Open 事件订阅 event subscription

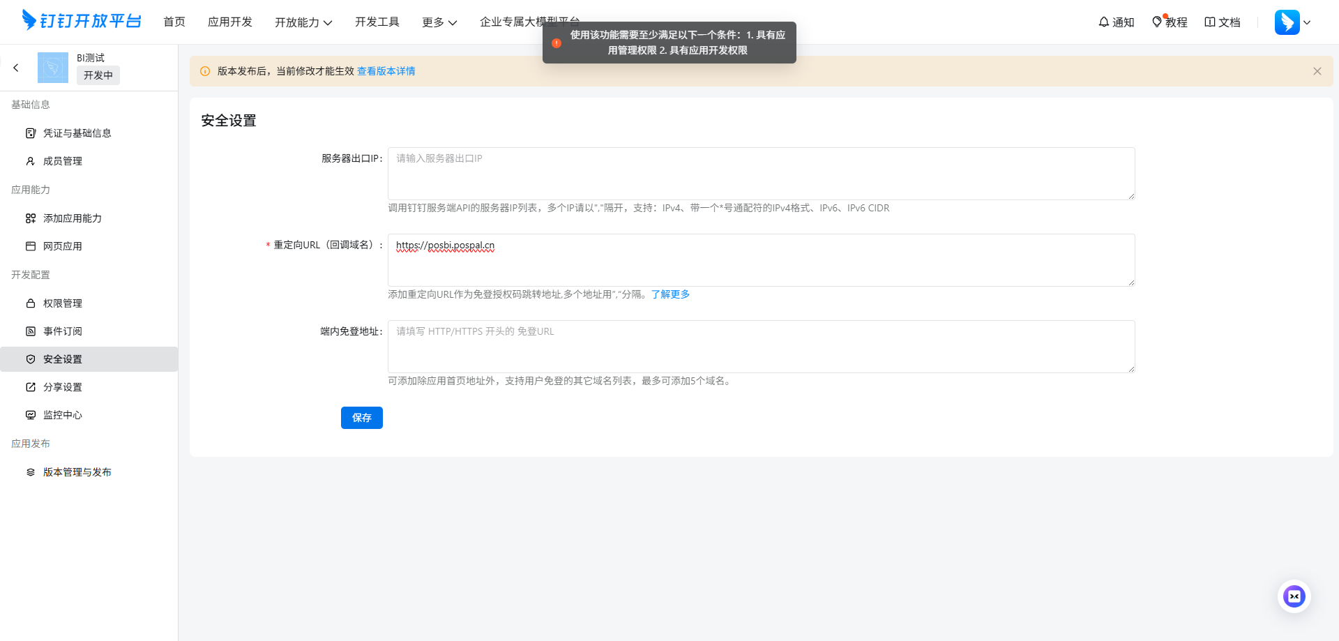61,331
